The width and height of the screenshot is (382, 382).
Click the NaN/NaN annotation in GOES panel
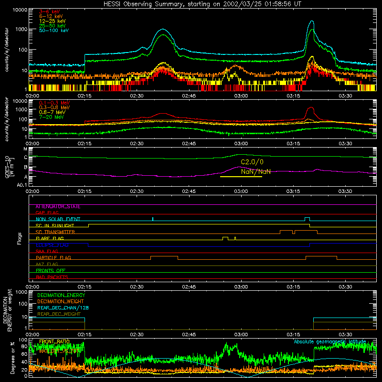[256, 171]
